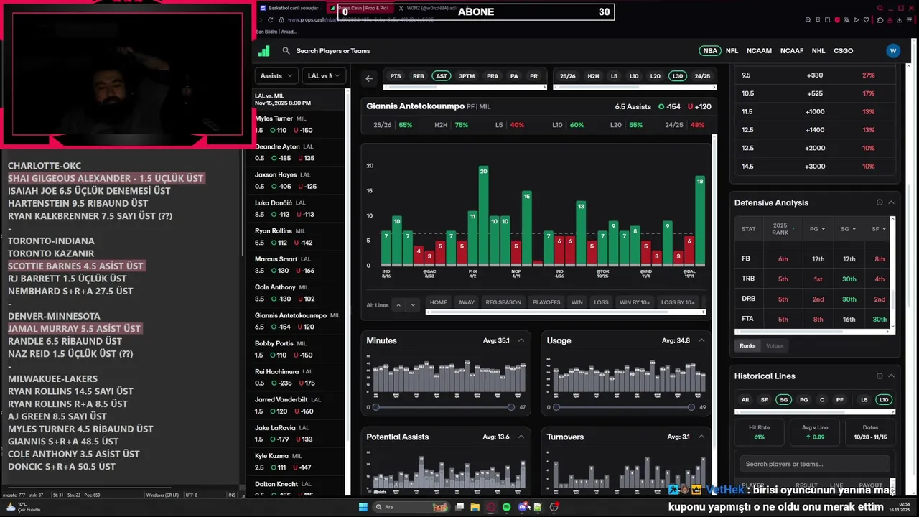Open the Notepad++ taskbar icon

pyautogui.click(x=537, y=507)
